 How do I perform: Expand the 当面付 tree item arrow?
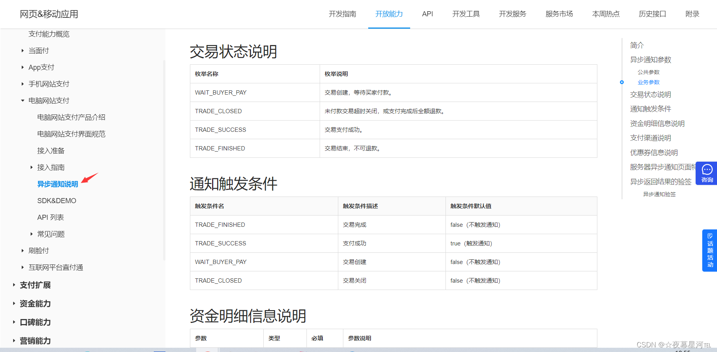coord(23,51)
